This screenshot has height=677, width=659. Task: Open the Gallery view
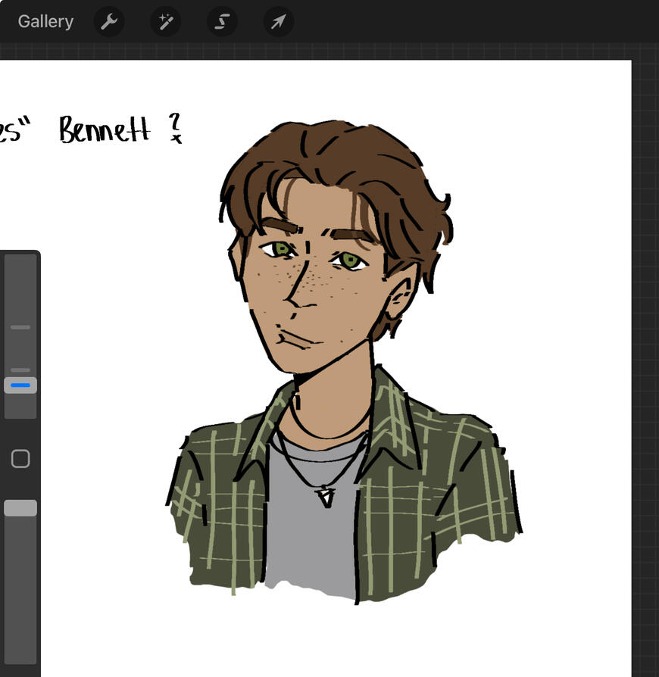click(x=45, y=21)
